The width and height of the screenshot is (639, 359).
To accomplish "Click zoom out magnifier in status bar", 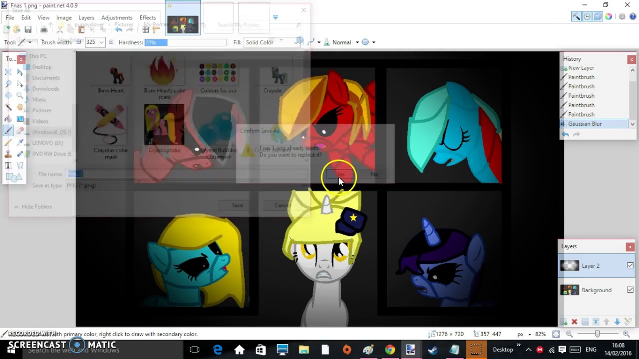I will [569, 334].
